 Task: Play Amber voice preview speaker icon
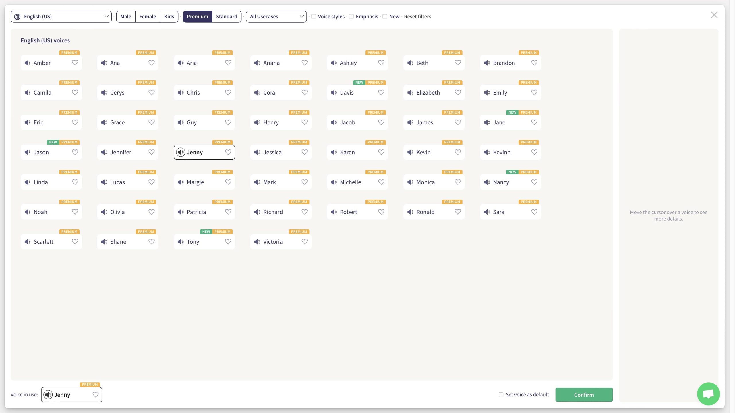(28, 63)
